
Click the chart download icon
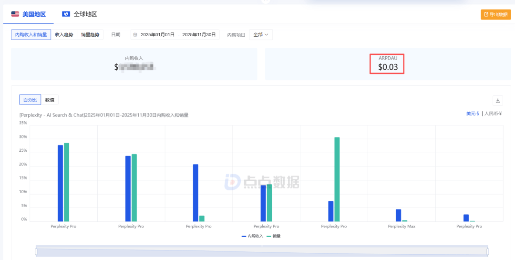(498, 100)
